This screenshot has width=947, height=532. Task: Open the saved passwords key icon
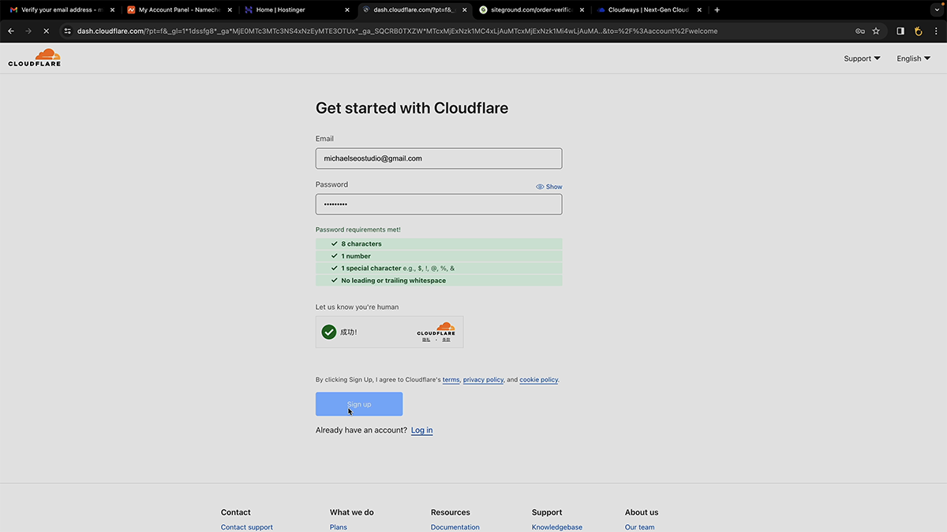[859, 32]
